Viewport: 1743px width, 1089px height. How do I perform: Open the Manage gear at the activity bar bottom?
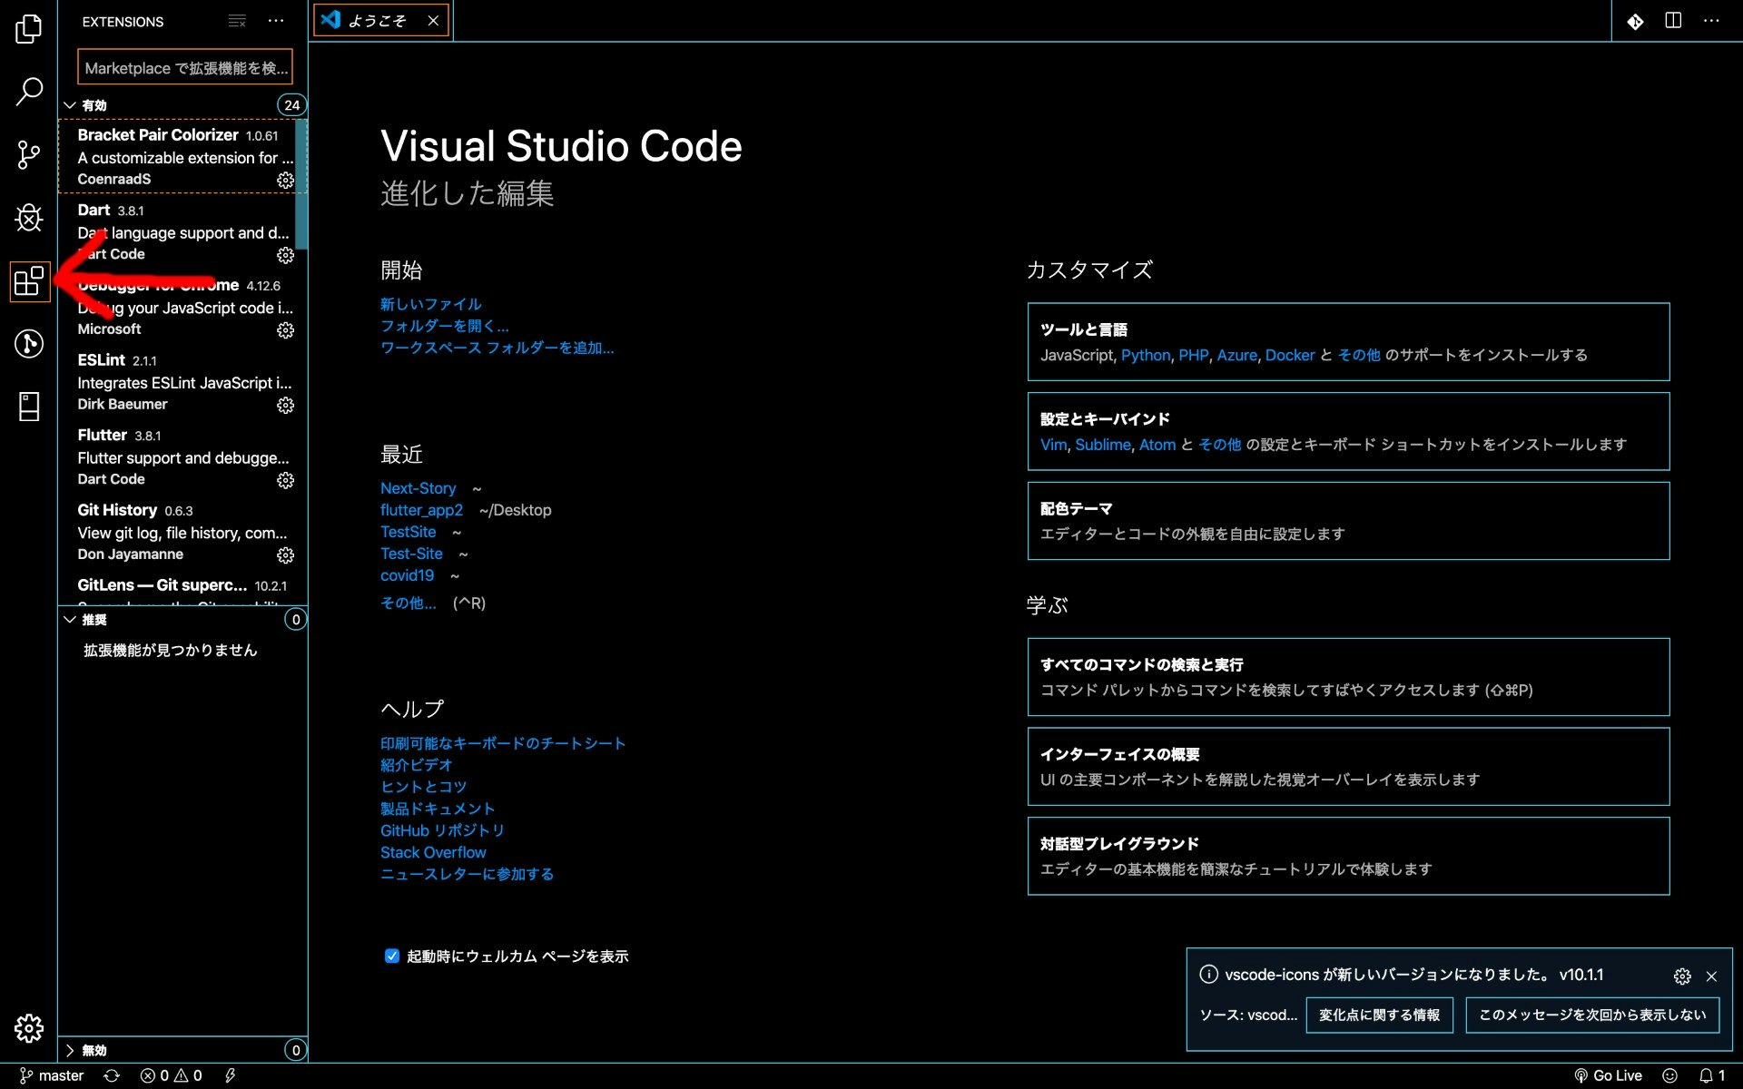(x=28, y=1028)
